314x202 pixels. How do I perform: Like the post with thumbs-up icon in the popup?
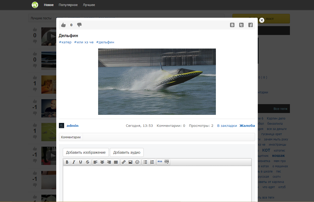click(63, 25)
